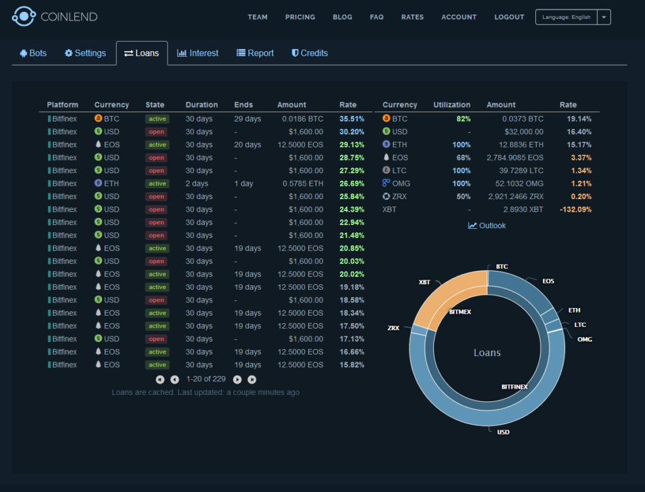Open the Settings tab

86,53
